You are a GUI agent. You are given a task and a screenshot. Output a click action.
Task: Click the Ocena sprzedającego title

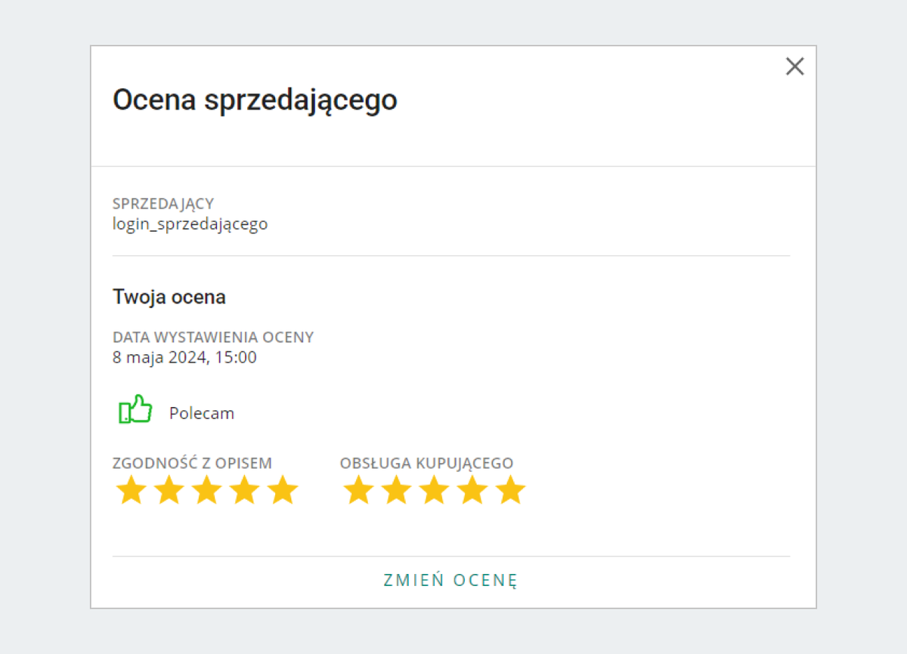(x=255, y=99)
